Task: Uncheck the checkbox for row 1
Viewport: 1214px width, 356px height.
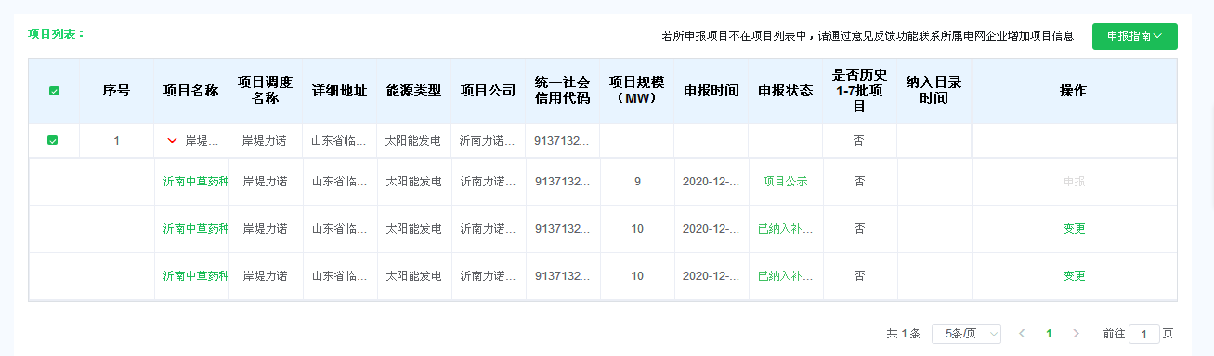Action: [53, 140]
